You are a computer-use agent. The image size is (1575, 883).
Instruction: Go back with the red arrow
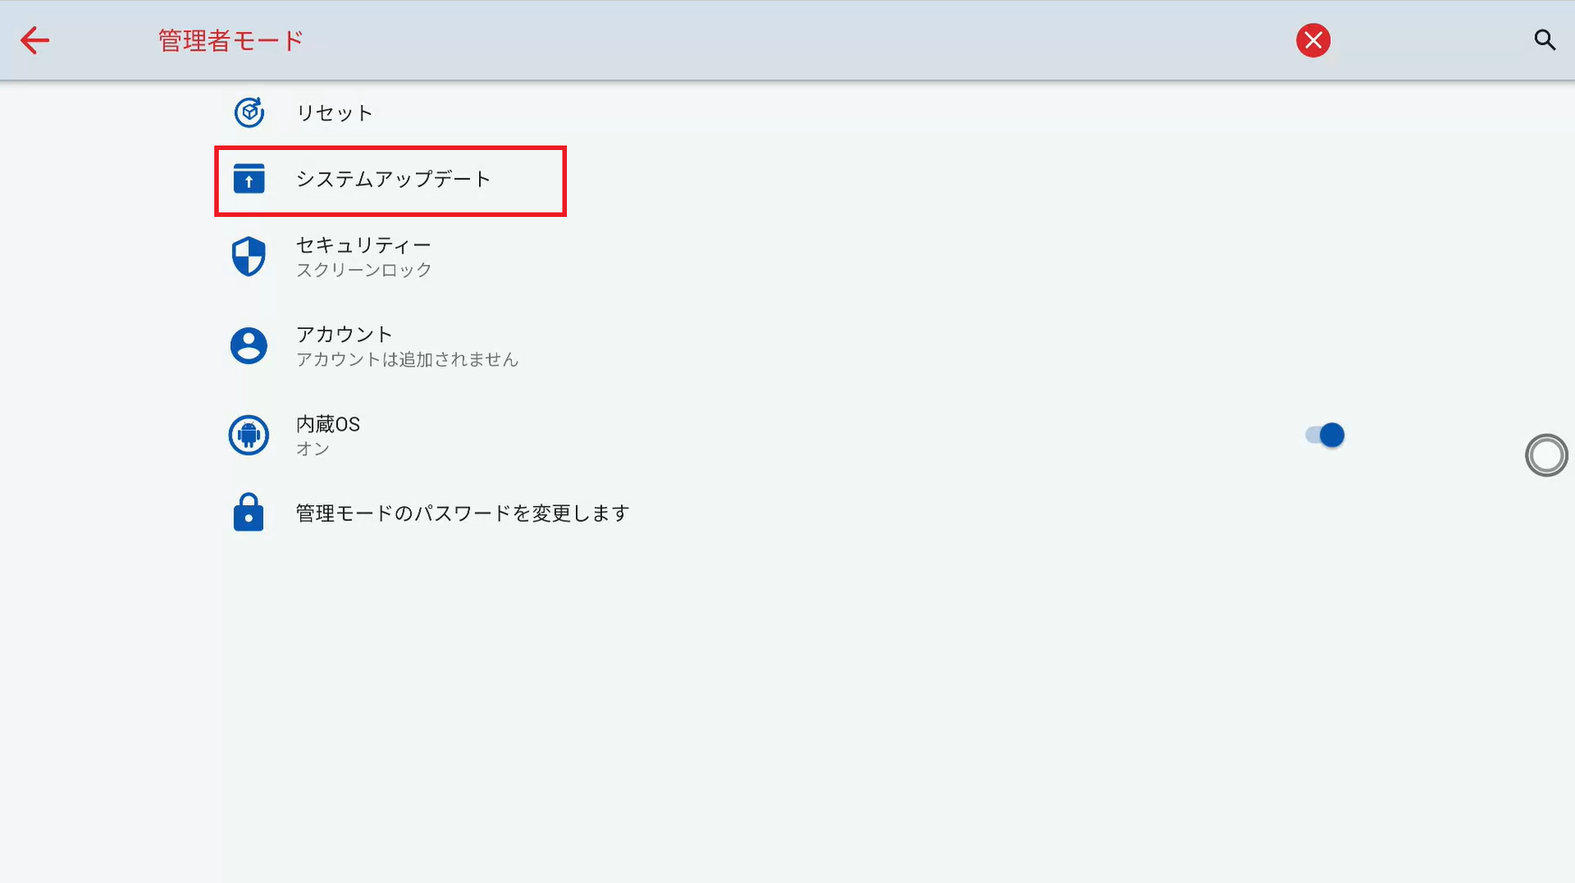34,40
